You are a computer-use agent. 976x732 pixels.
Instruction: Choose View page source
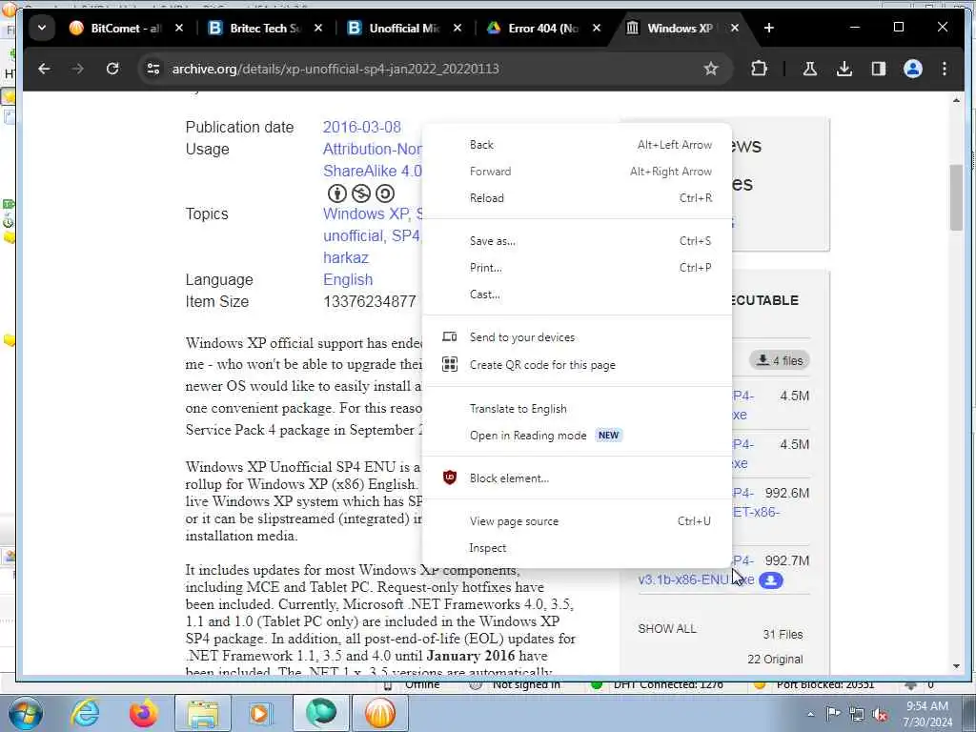(577, 521)
